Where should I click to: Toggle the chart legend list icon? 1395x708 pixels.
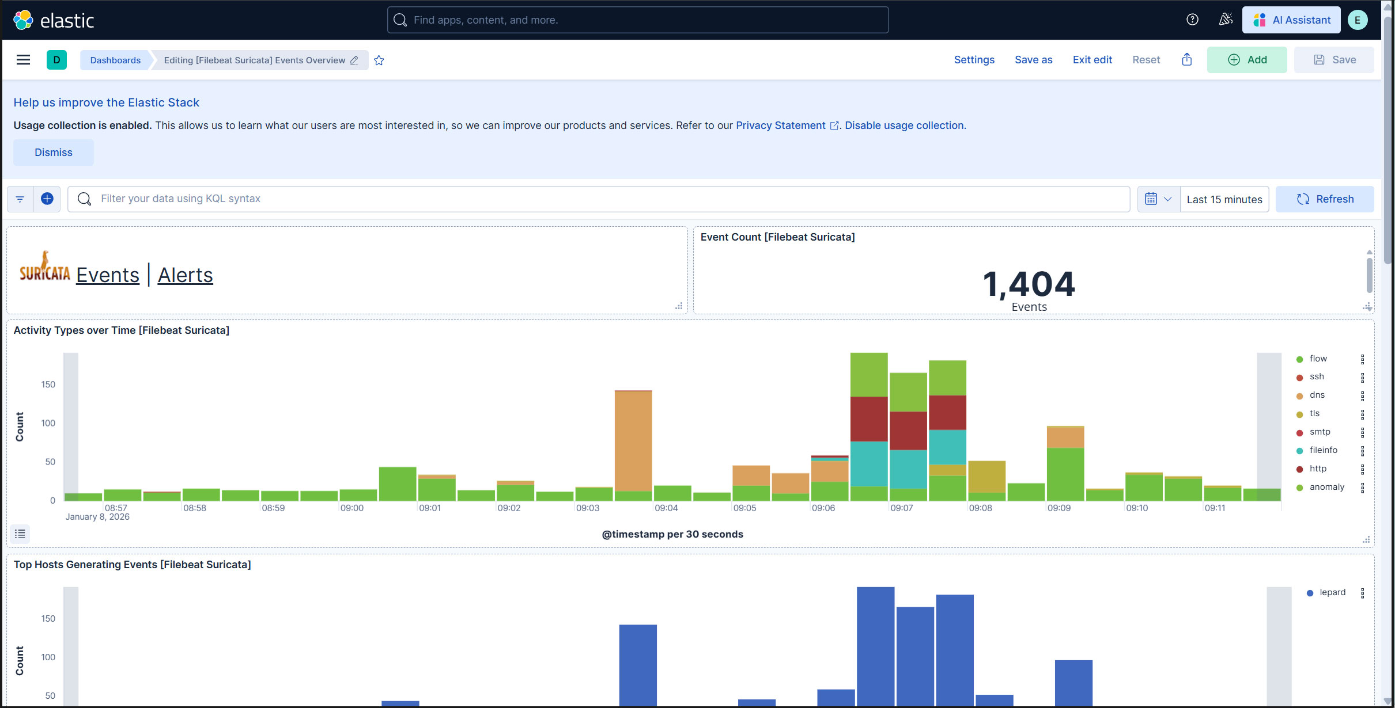(20, 534)
